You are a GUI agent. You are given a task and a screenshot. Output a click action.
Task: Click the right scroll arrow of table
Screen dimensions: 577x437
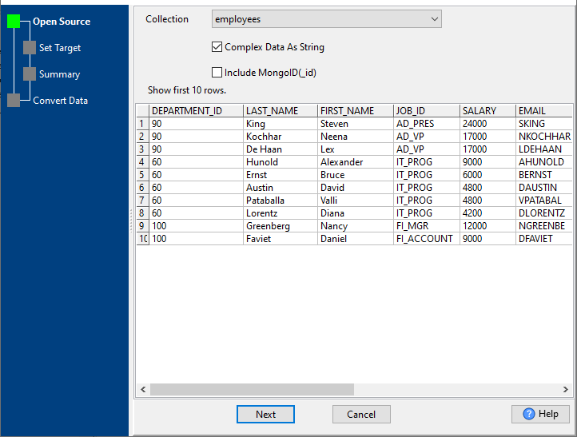pos(566,390)
